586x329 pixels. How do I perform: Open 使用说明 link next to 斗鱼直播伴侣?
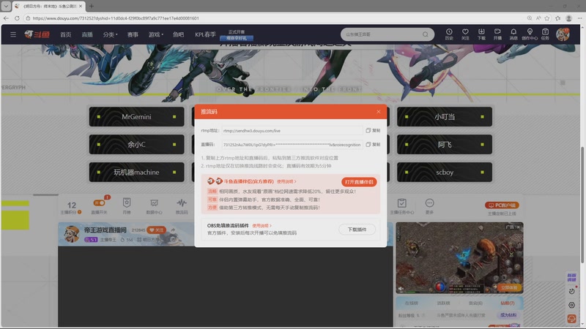coord(286,181)
